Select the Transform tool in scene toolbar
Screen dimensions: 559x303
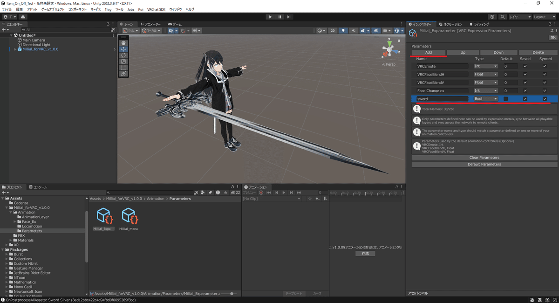coord(123,74)
